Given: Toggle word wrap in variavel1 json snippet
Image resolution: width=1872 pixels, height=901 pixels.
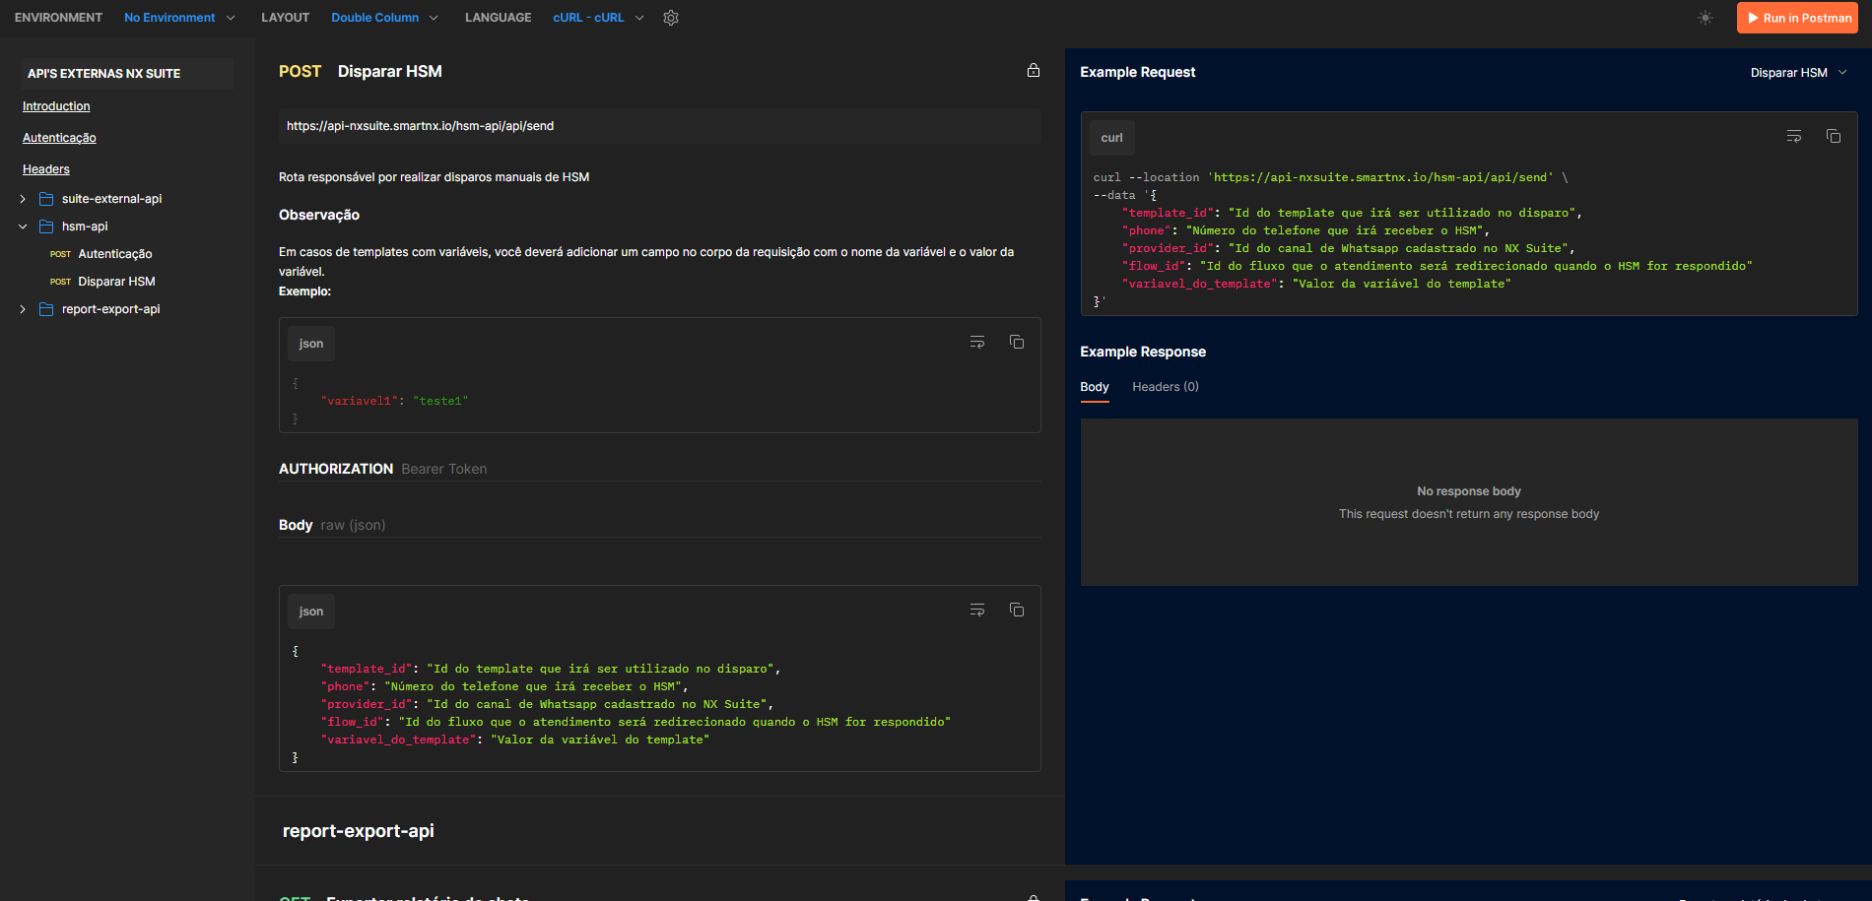Looking at the screenshot, I should [977, 343].
